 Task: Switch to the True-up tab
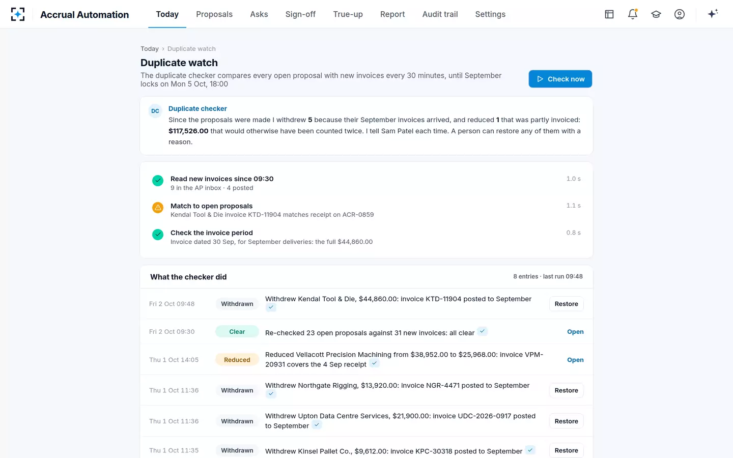coord(348,14)
